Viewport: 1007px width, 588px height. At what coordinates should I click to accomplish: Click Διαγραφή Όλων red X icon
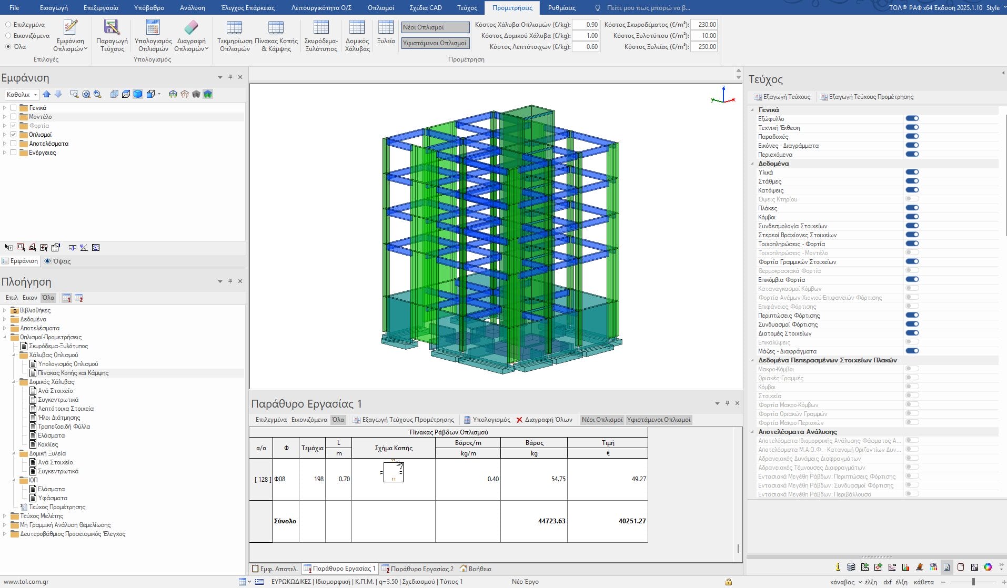(x=519, y=420)
